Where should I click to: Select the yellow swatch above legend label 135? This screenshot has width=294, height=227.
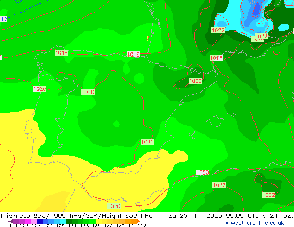coord(98,221)
